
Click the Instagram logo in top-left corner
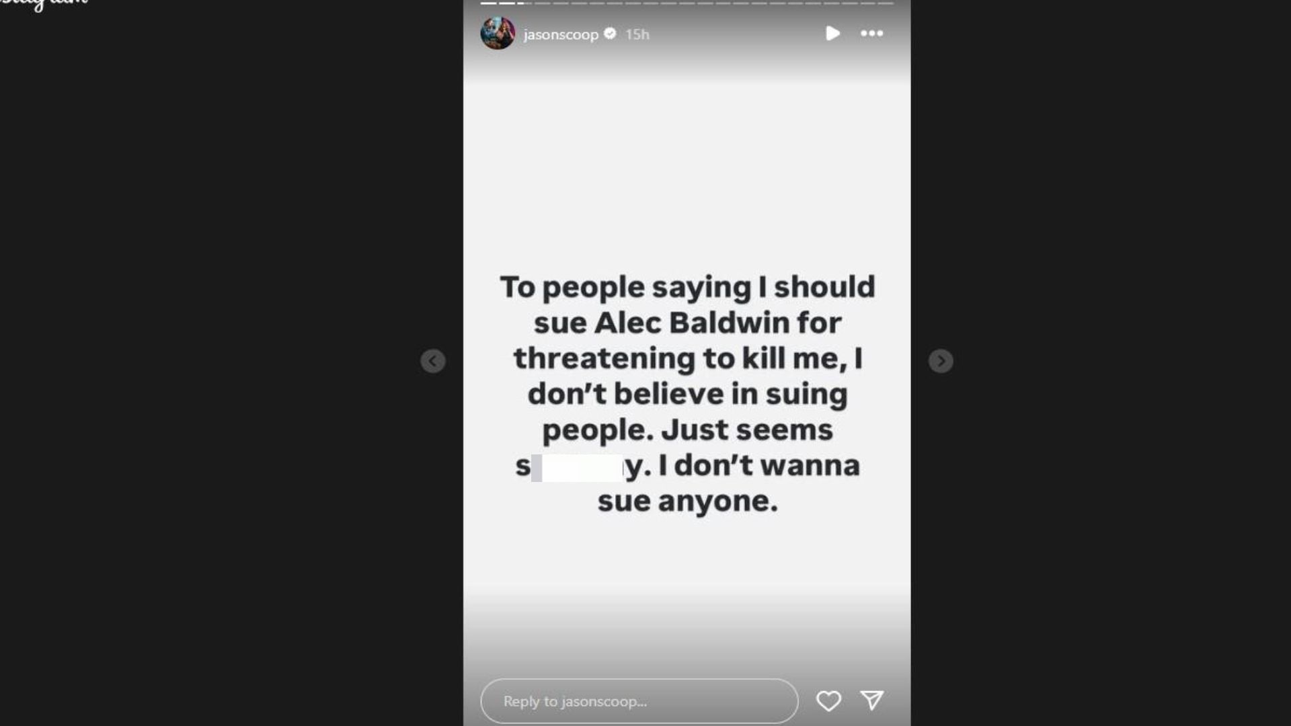pyautogui.click(x=44, y=3)
